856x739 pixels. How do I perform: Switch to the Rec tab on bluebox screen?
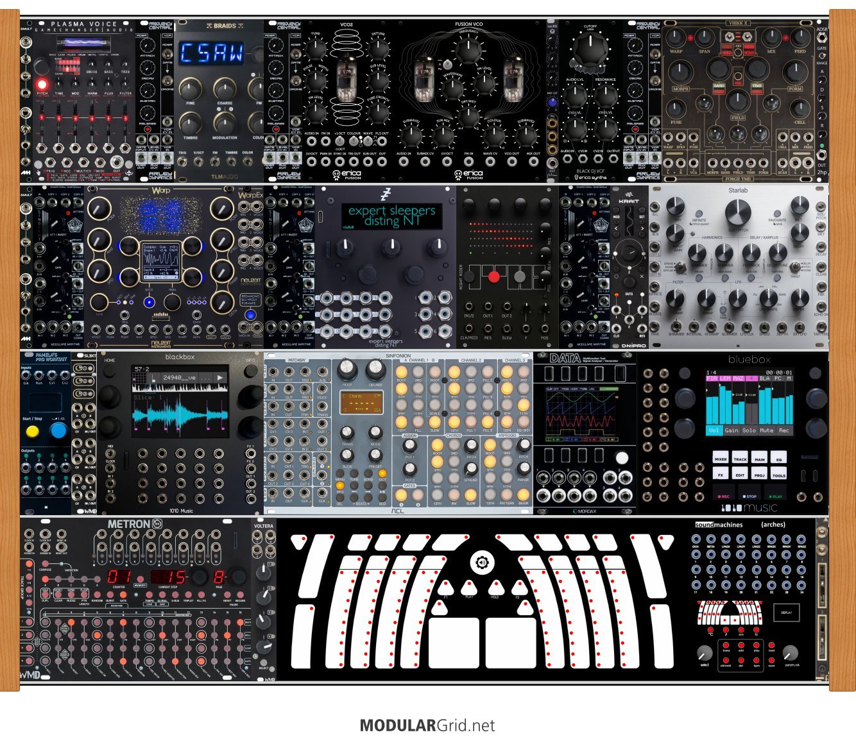tap(784, 430)
